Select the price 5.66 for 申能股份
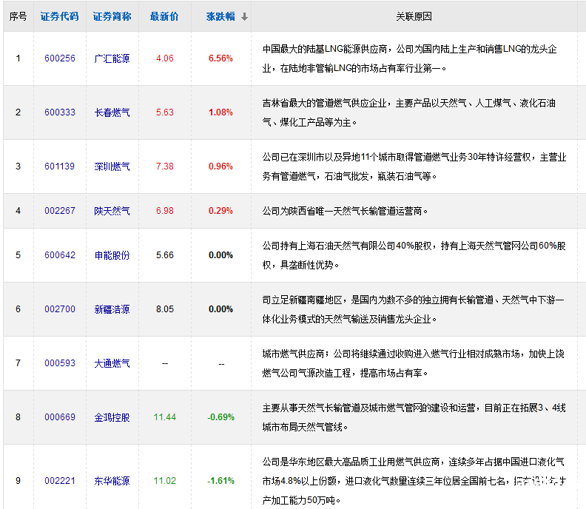The image size is (586, 509). 165,255
